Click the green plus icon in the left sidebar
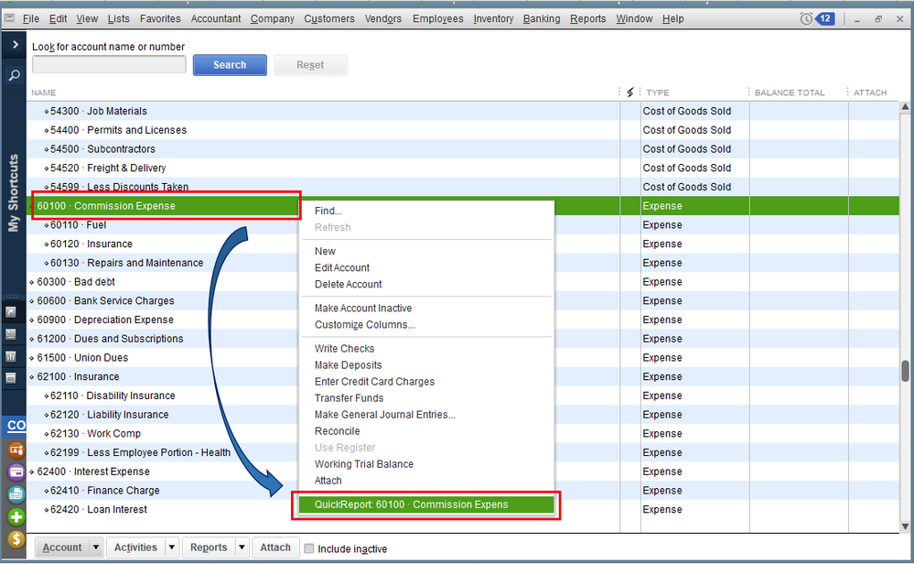 click(x=16, y=517)
